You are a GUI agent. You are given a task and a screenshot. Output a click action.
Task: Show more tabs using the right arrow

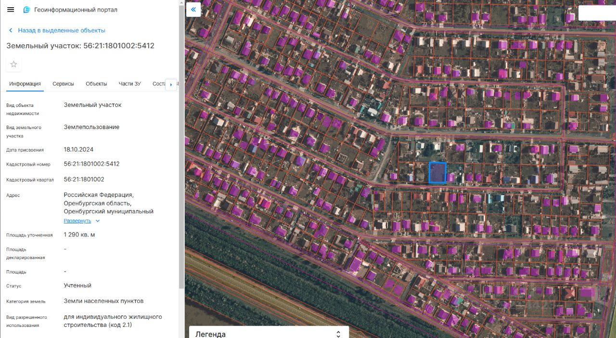171,84
